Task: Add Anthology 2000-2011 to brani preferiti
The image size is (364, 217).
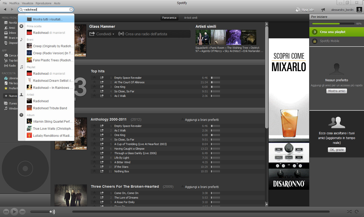Action: 200,120
